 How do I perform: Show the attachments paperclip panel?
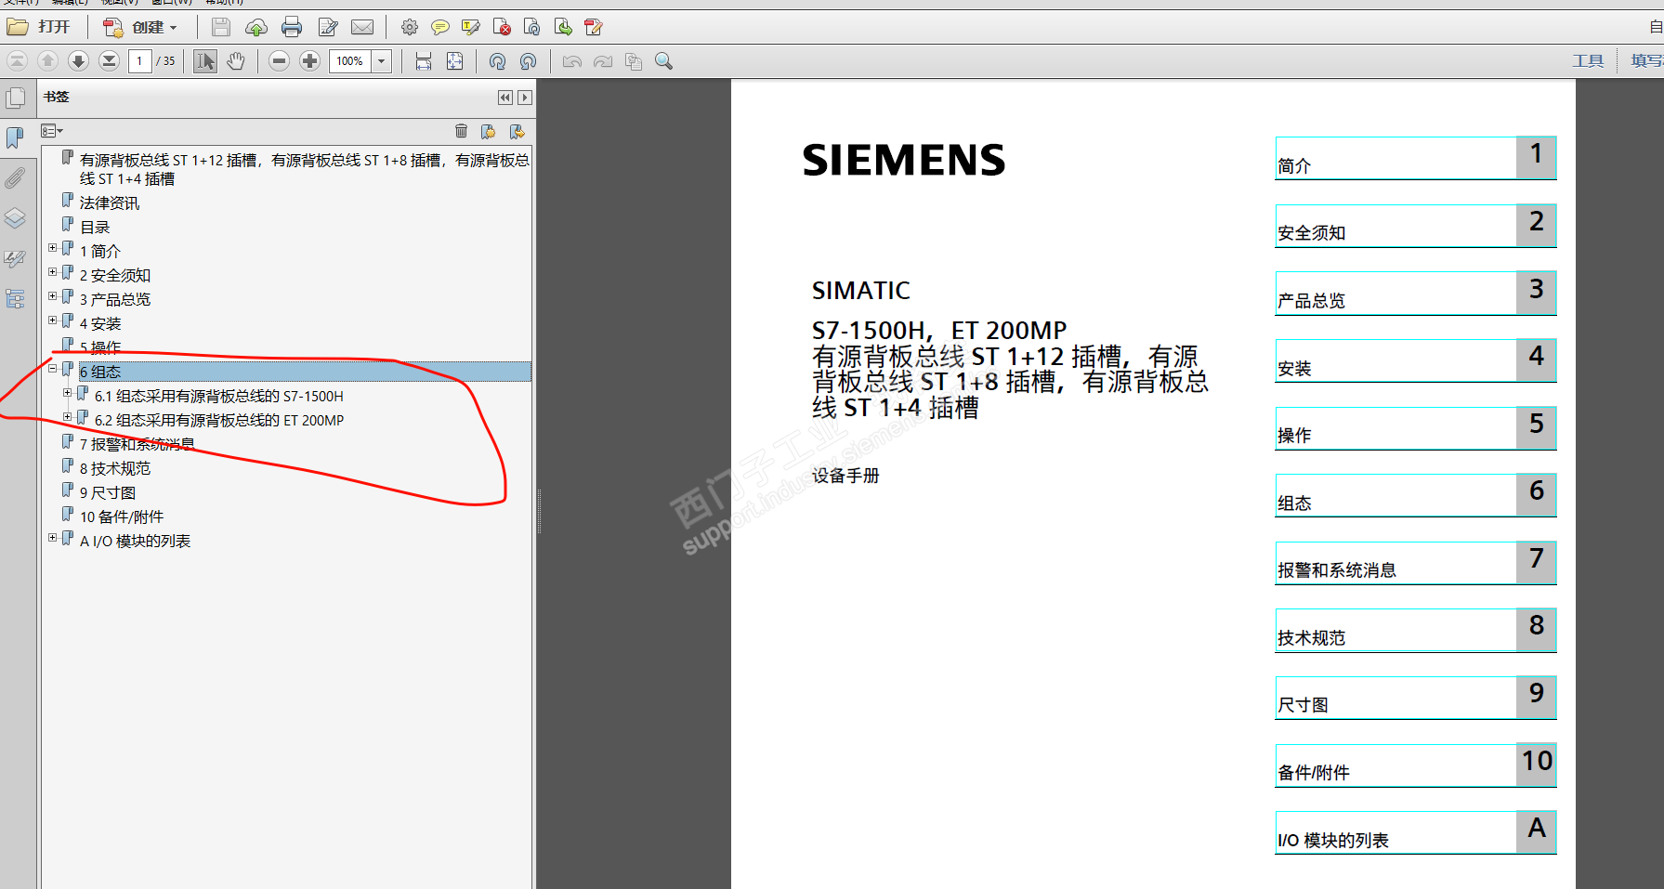pyautogui.click(x=16, y=177)
